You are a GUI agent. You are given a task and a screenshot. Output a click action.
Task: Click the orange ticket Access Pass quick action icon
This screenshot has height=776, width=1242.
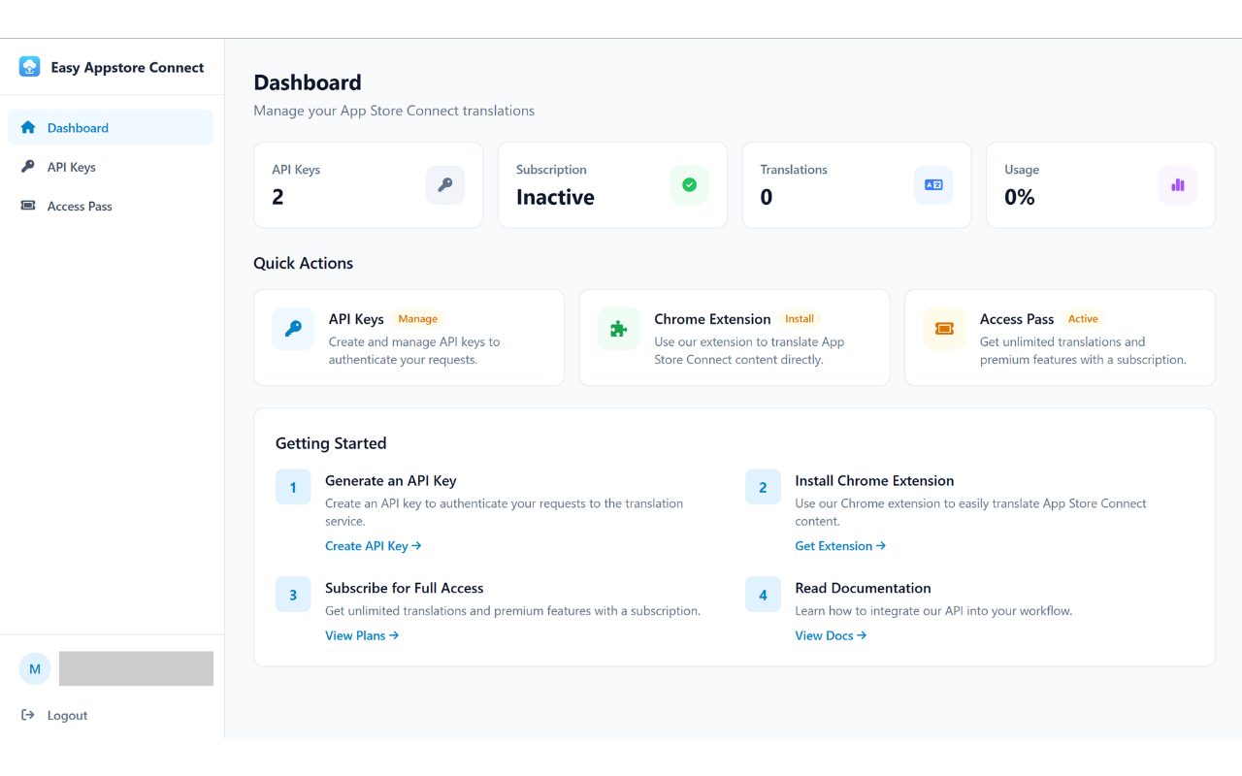click(944, 329)
